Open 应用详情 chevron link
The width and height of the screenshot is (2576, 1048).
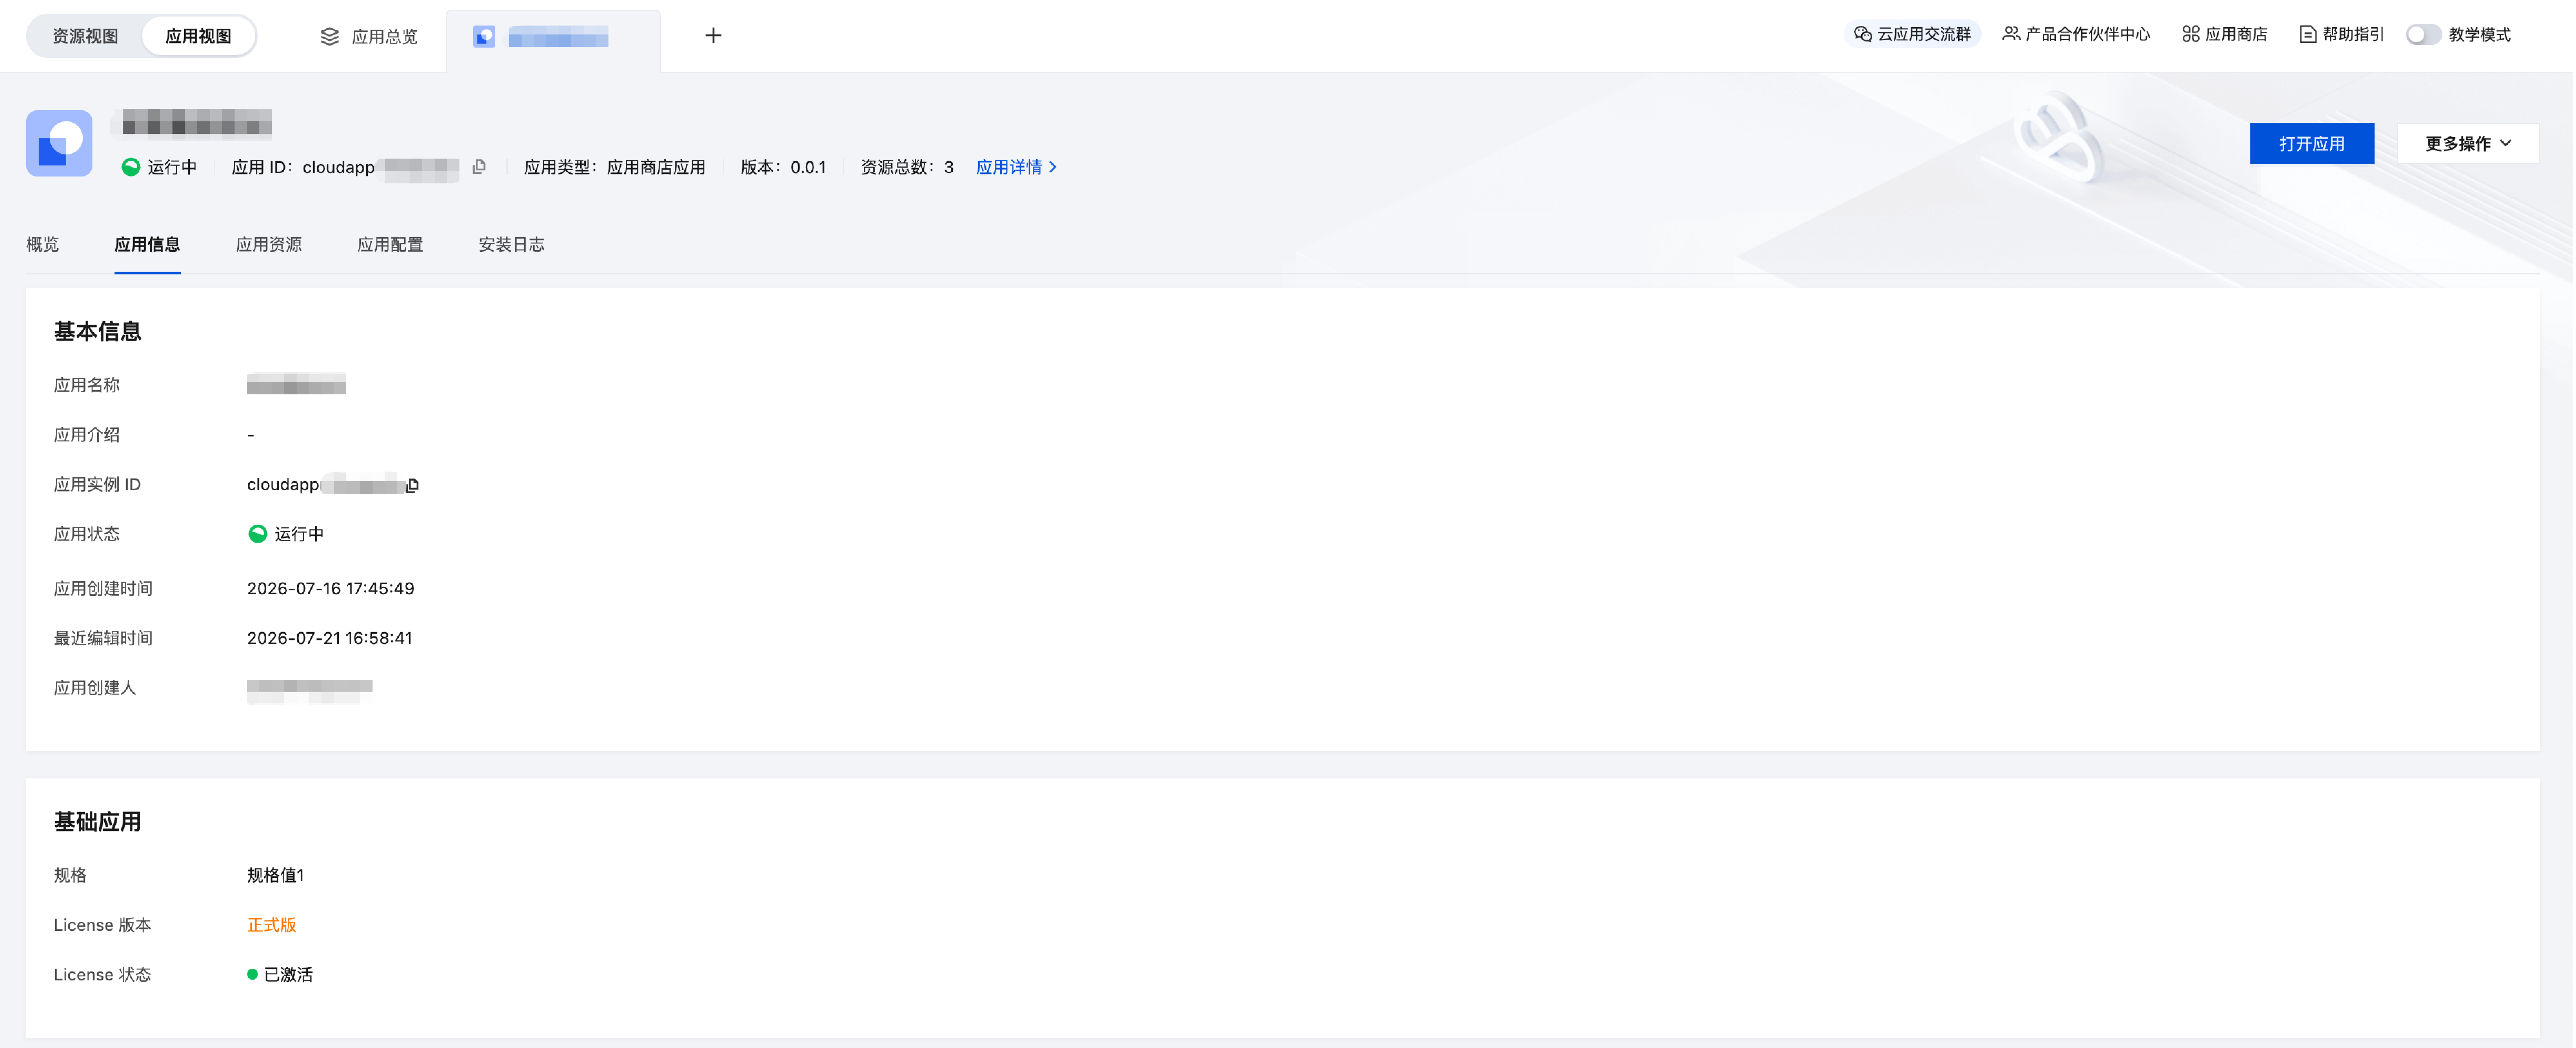[x=1016, y=167]
